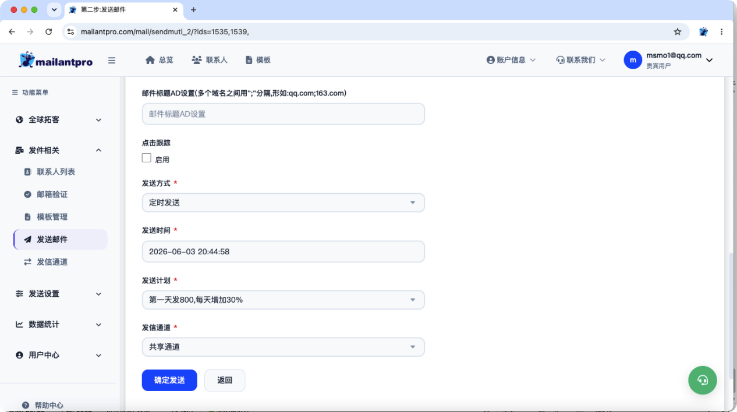Enable the 点击跟踪 启用 checkbox
The width and height of the screenshot is (737, 412).
pyautogui.click(x=147, y=158)
